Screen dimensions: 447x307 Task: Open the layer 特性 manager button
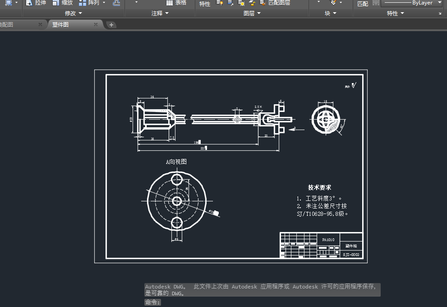(205, 4)
